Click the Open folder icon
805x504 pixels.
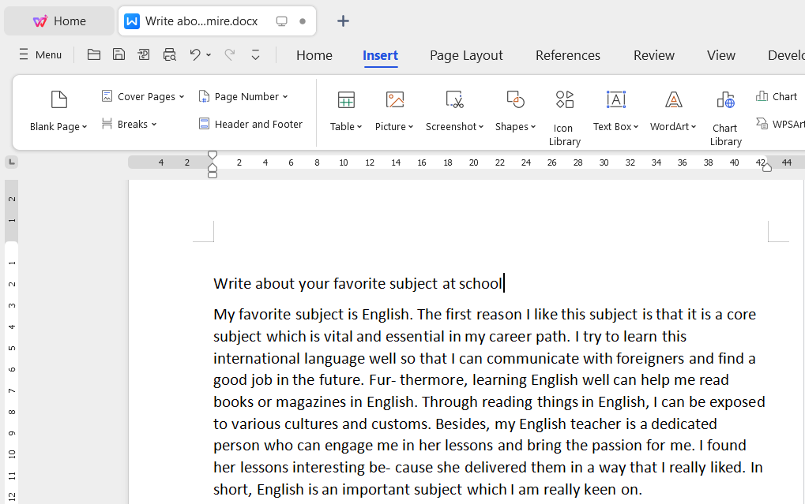coord(93,54)
